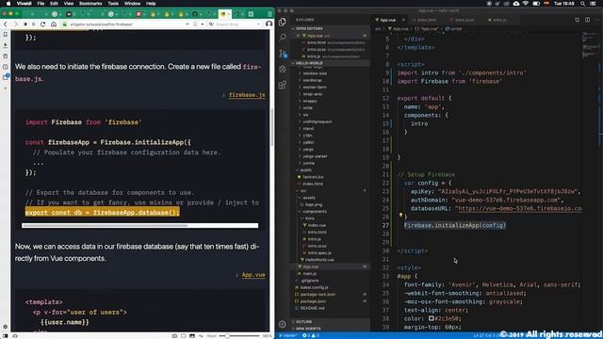The image size is (603, 339).
Task: Open Vivaldi history panel
Action: [x=5, y=67]
